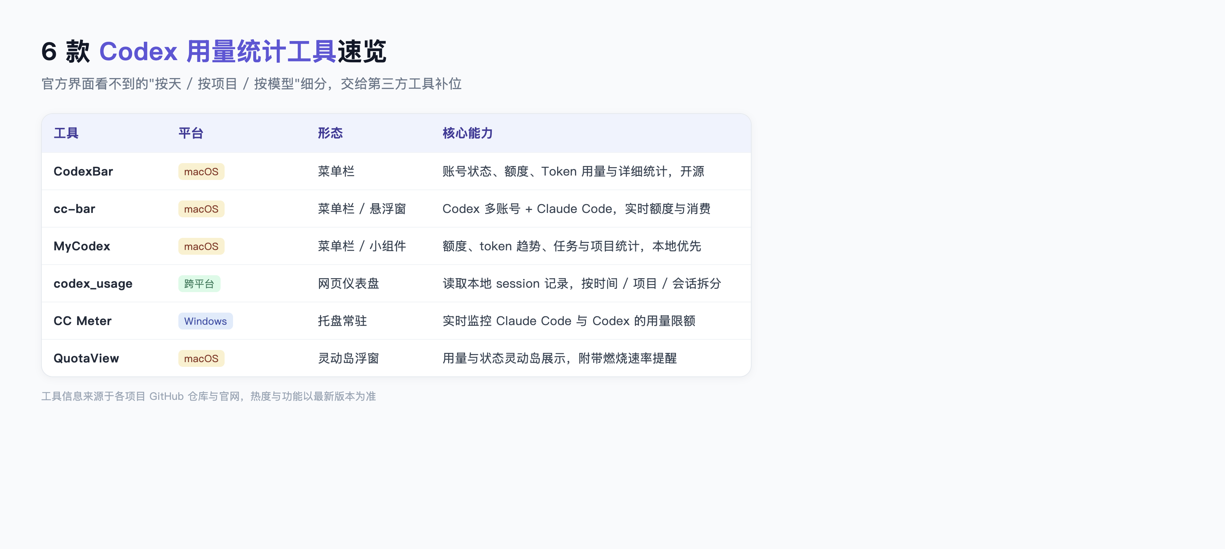The height and width of the screenshot is (549, 1225).
Task: Select the MyCodex tool name
Action: [x=82, y=246]
